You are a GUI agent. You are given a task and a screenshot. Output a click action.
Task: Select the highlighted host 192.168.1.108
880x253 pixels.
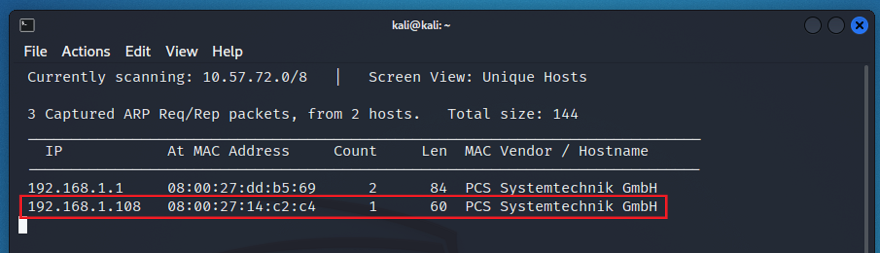[x=84, y=207]
